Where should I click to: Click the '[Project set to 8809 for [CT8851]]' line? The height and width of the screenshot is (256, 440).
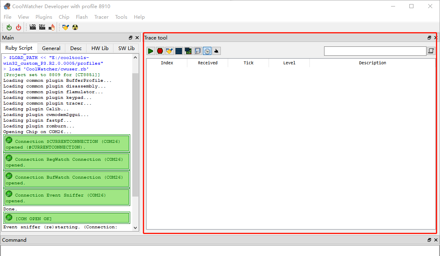[51, 75]
